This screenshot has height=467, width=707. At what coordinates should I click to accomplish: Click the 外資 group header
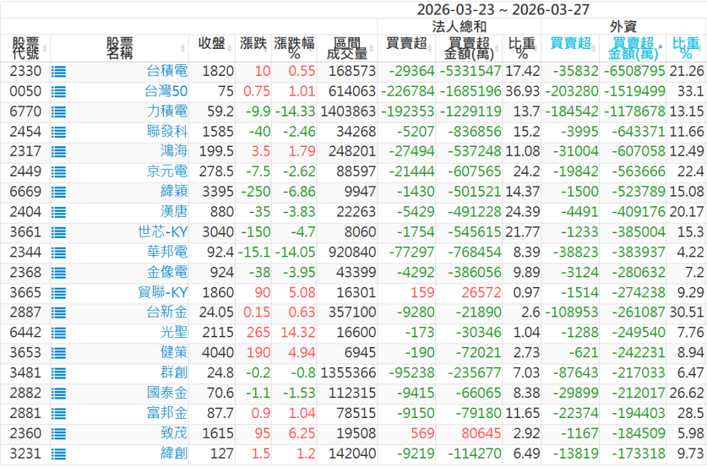(x=623, y=27)
